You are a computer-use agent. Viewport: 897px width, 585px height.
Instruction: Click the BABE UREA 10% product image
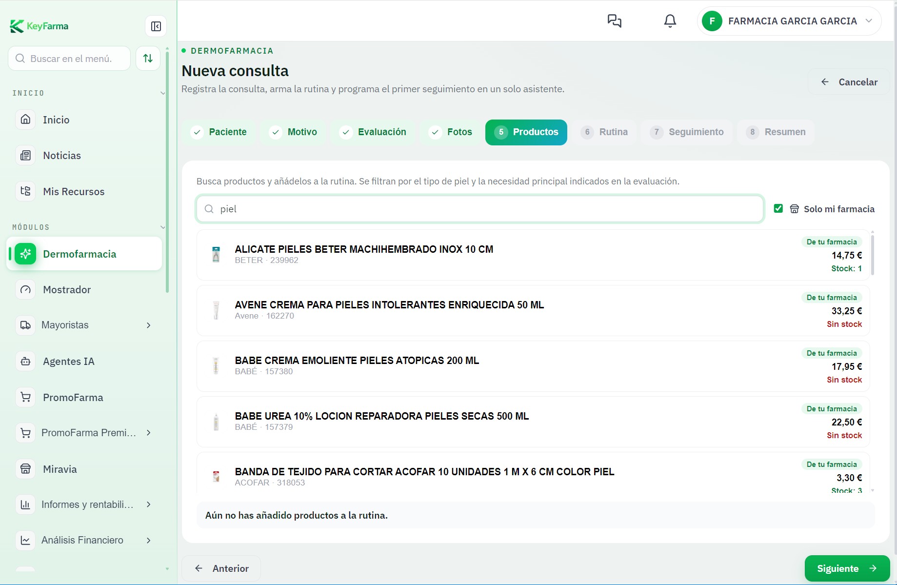(216, 422)
